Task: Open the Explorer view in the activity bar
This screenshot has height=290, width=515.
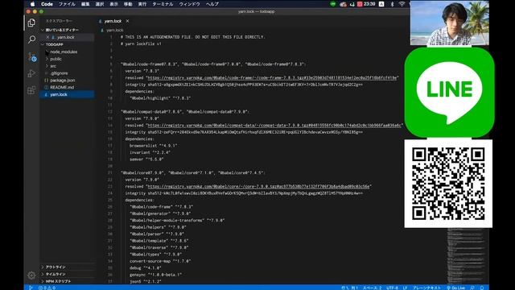Action: point(31,23)
